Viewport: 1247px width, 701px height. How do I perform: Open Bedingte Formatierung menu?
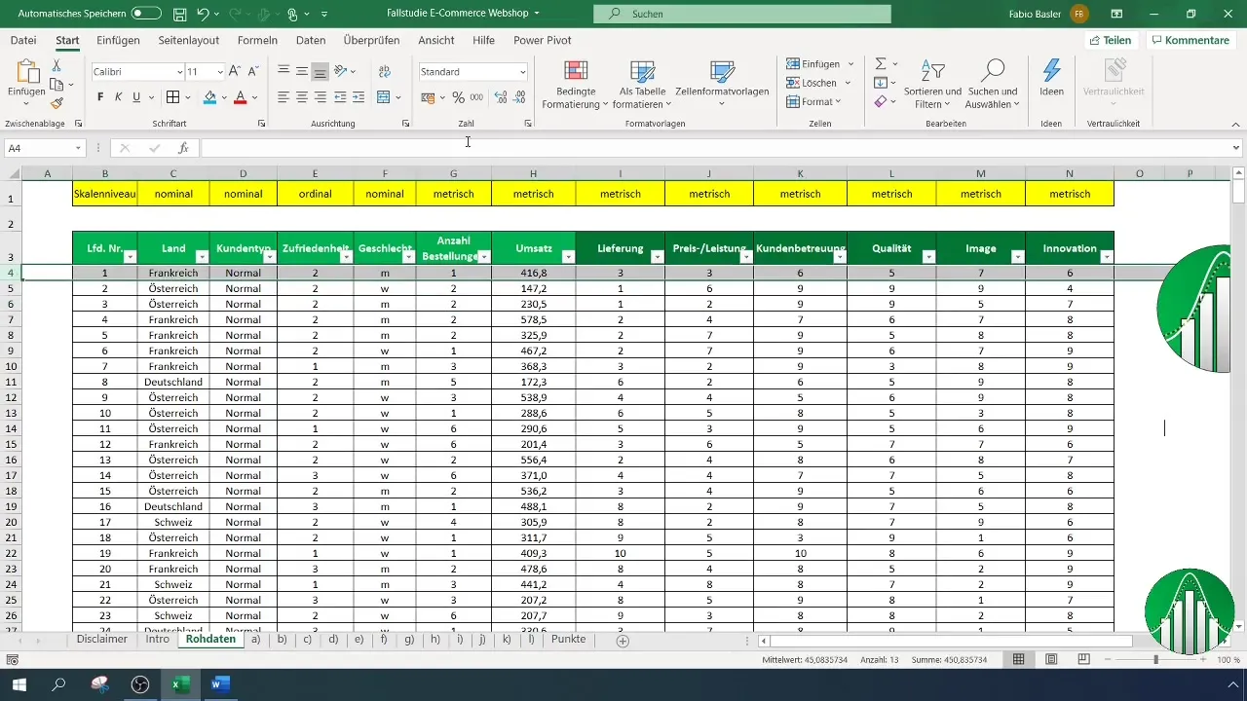click(x=576, y=85)
